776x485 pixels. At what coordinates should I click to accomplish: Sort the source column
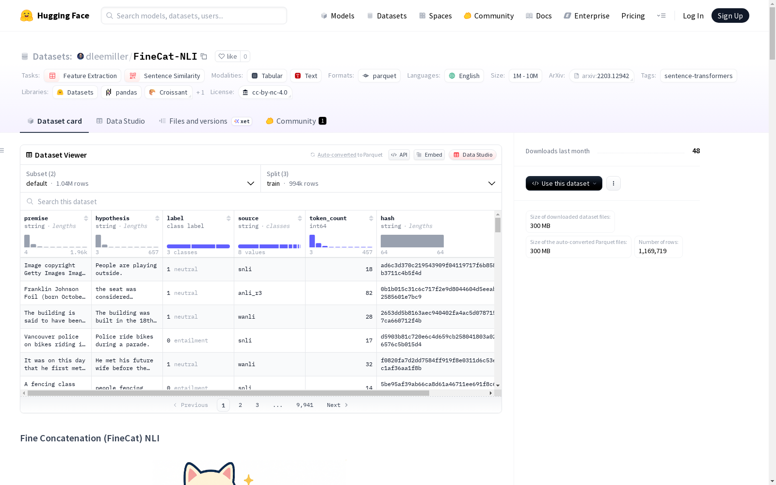pyautogui.click(x=300, y=218)
